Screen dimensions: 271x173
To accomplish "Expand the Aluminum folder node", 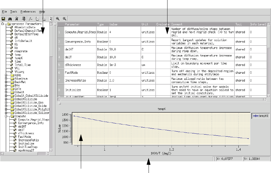I will [6, 79].
